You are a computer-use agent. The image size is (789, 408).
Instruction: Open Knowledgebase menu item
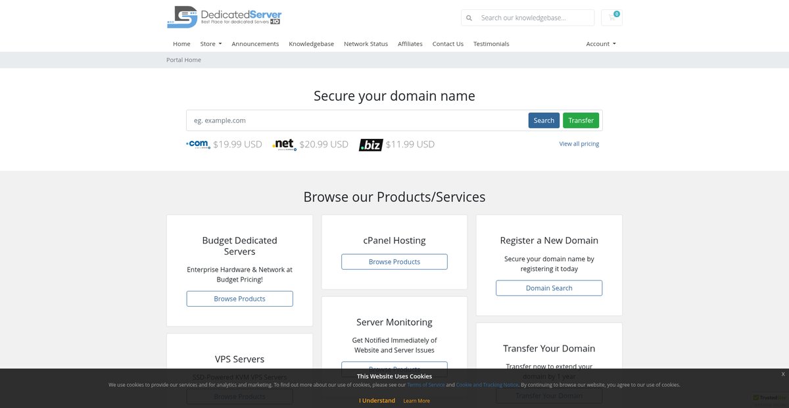(x=311, y=44)
